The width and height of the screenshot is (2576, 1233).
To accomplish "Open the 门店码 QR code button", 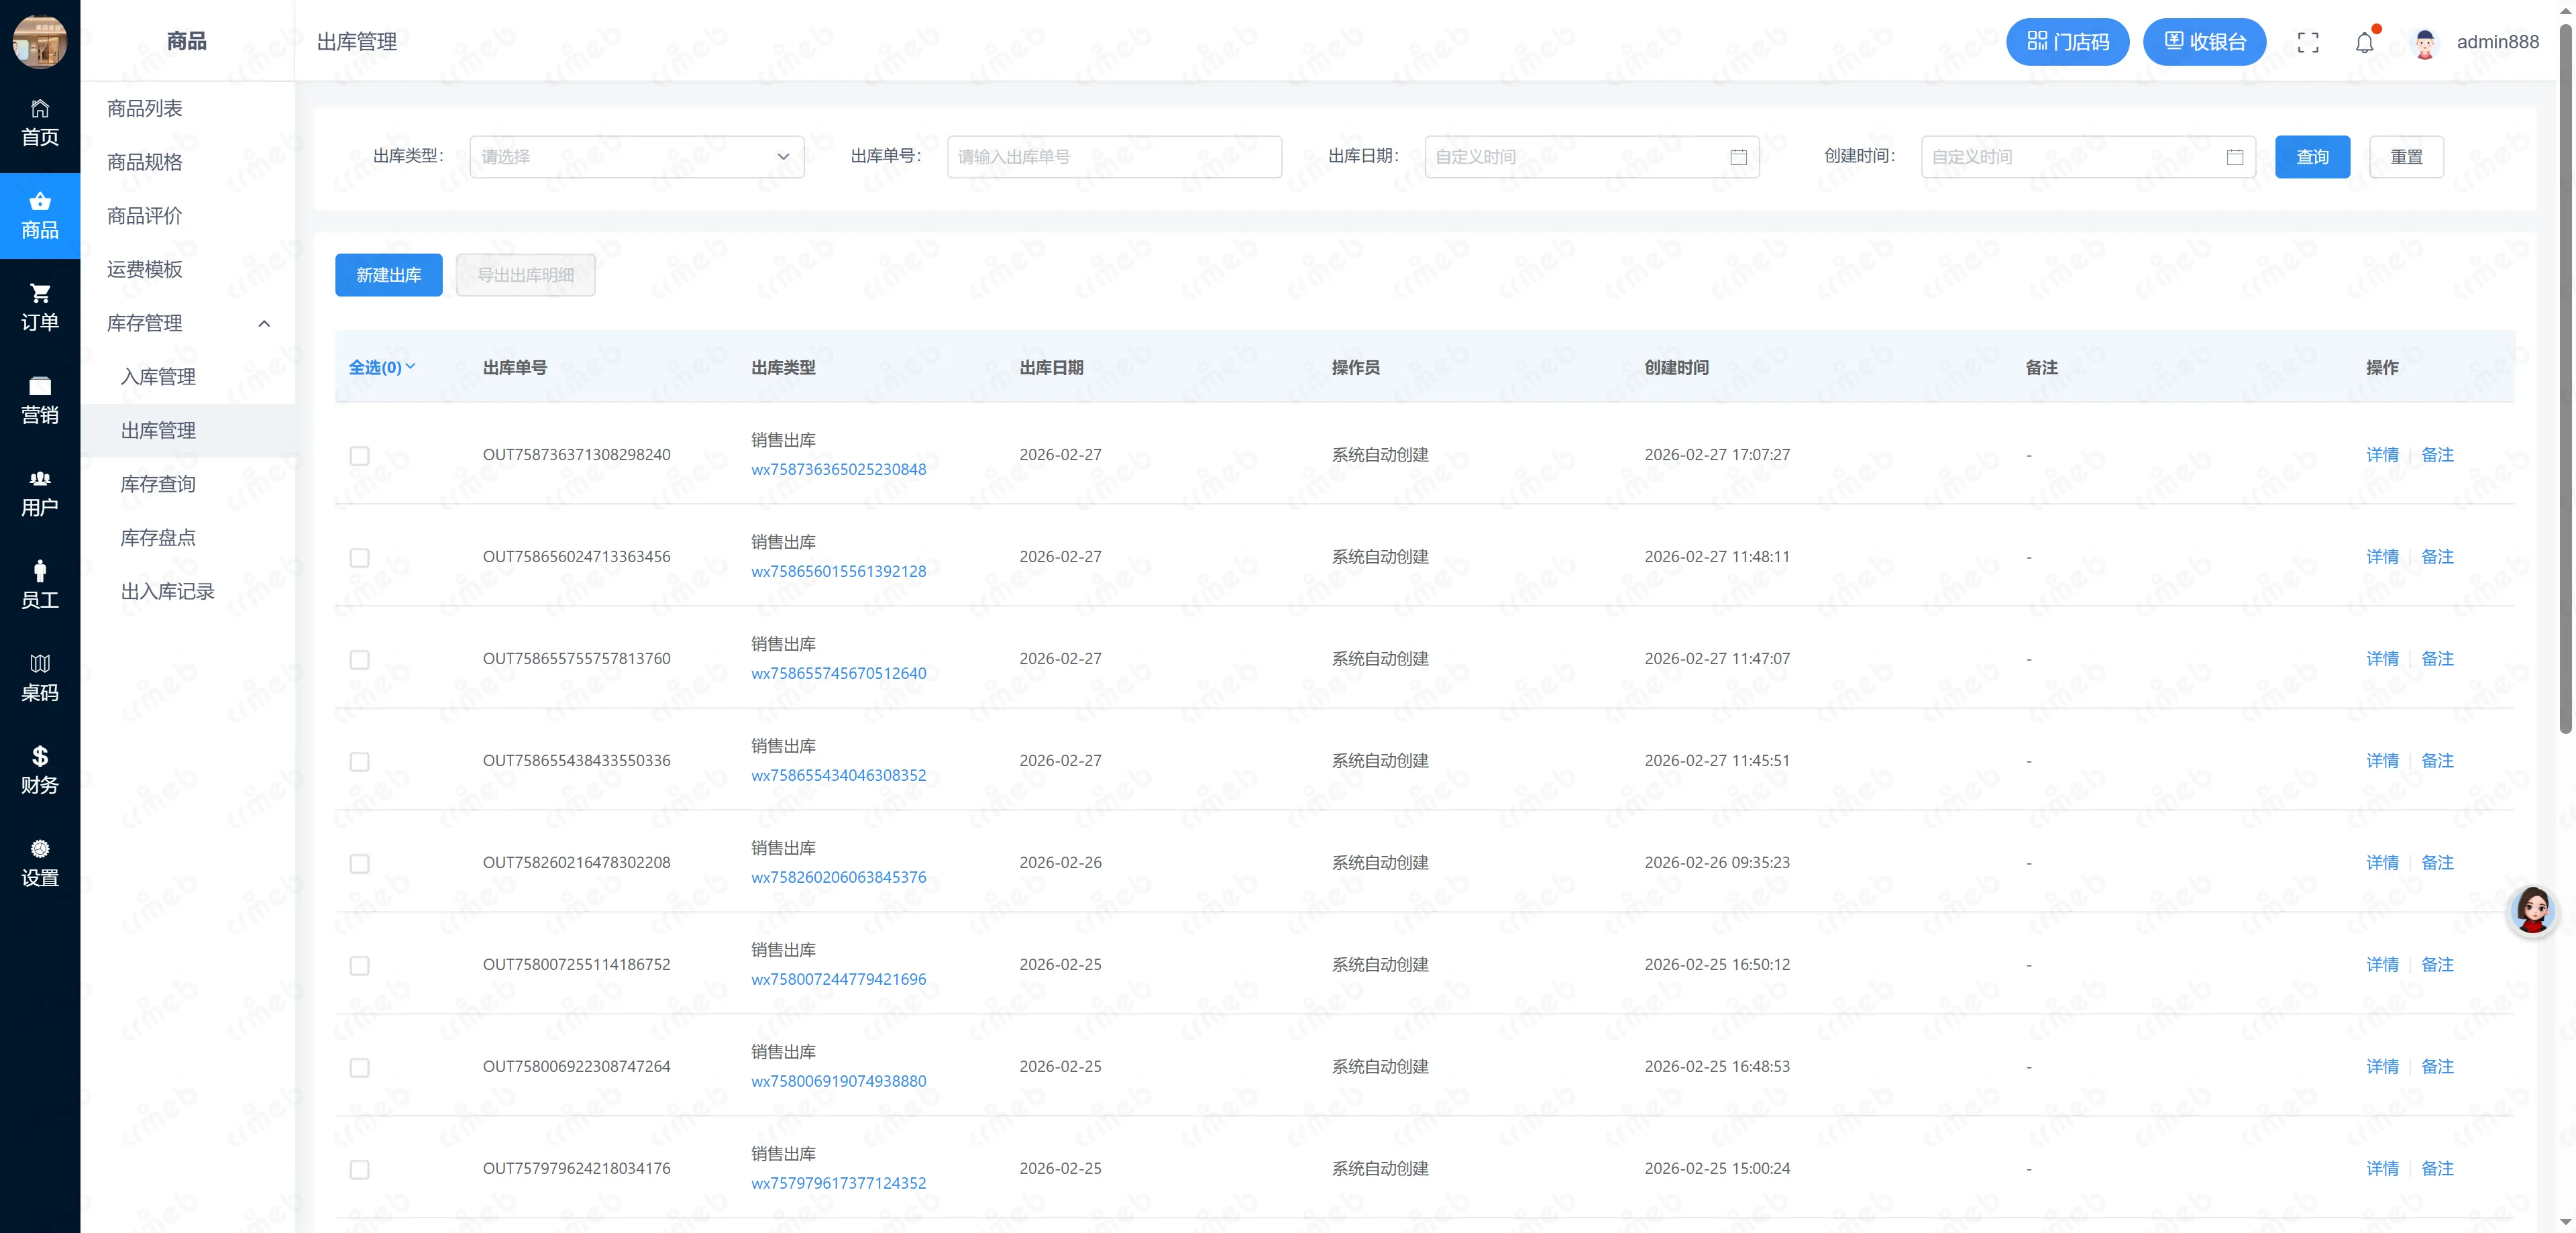I will pos(2067,42).
